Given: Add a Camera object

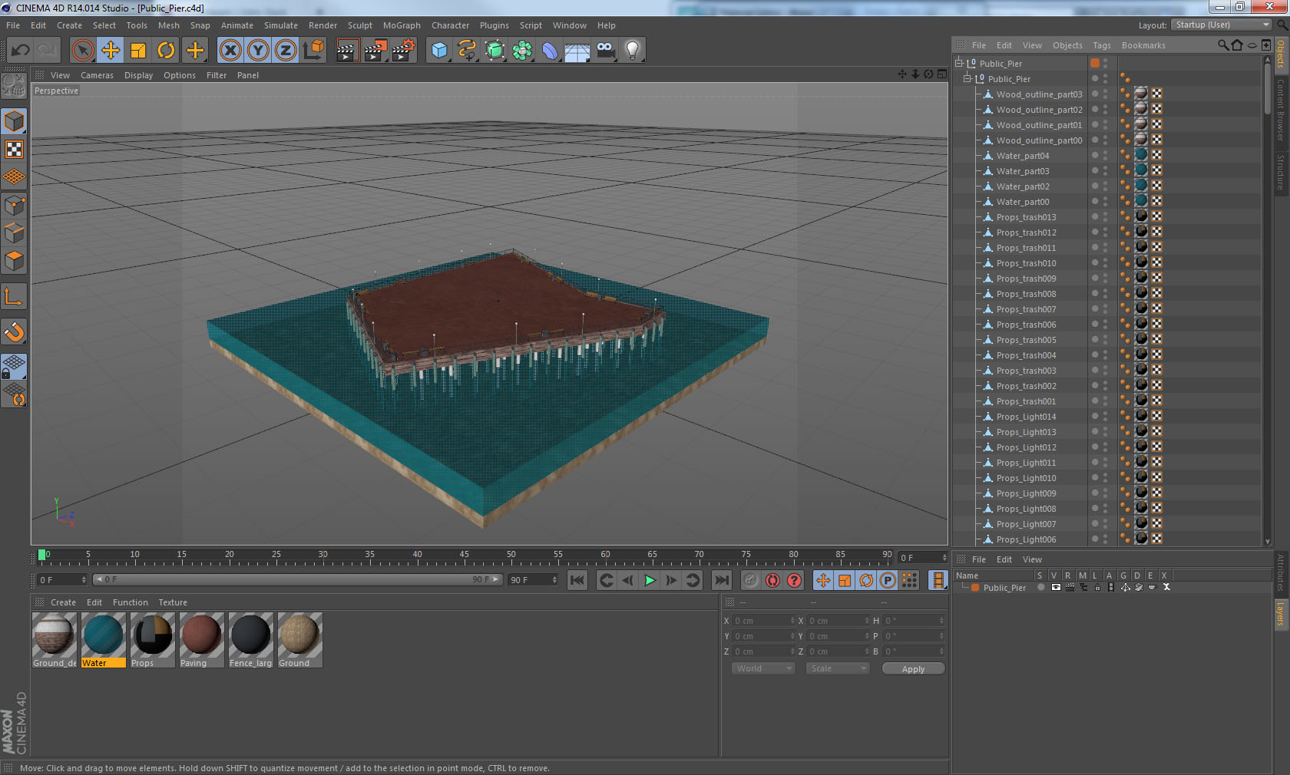Looking at the screenshot, I should tap(605, 51).
